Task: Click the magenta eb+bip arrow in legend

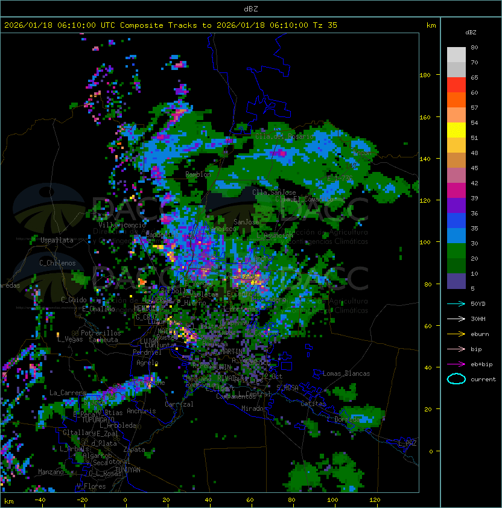Action: click(456, 364)
